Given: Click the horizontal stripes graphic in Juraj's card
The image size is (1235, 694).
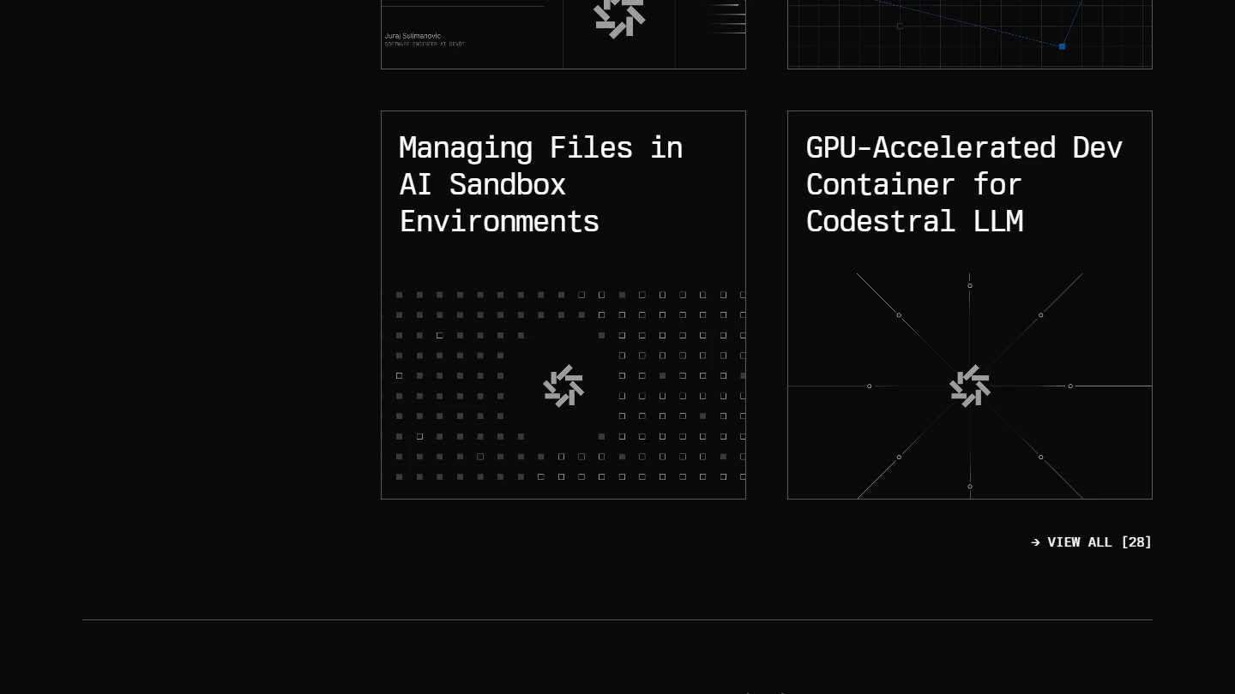Looking at the screenshot, I should [726, 19].
